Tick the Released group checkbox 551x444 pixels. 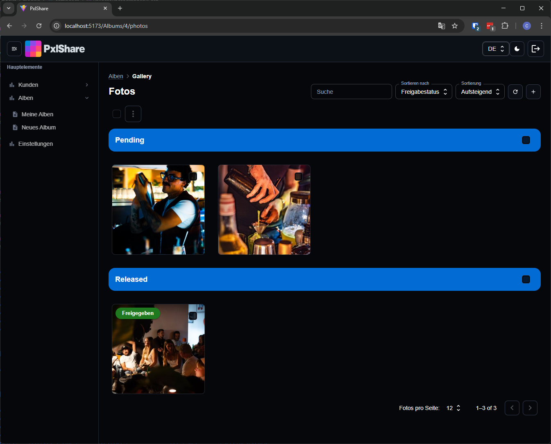click(x=526, y=279)
